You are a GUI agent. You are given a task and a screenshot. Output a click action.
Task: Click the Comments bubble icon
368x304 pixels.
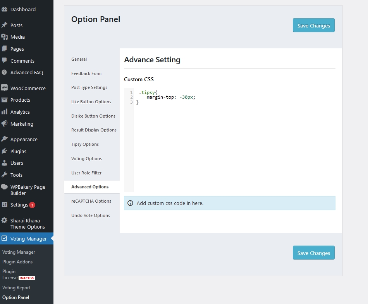click(5, 61)
